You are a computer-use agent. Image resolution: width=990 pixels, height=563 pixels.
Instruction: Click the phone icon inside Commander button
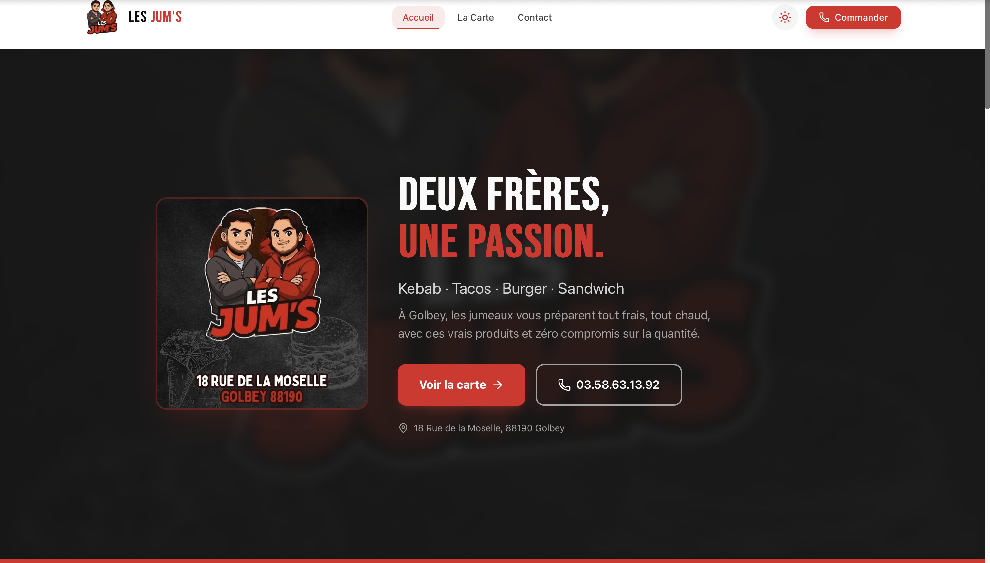[824, 17]
